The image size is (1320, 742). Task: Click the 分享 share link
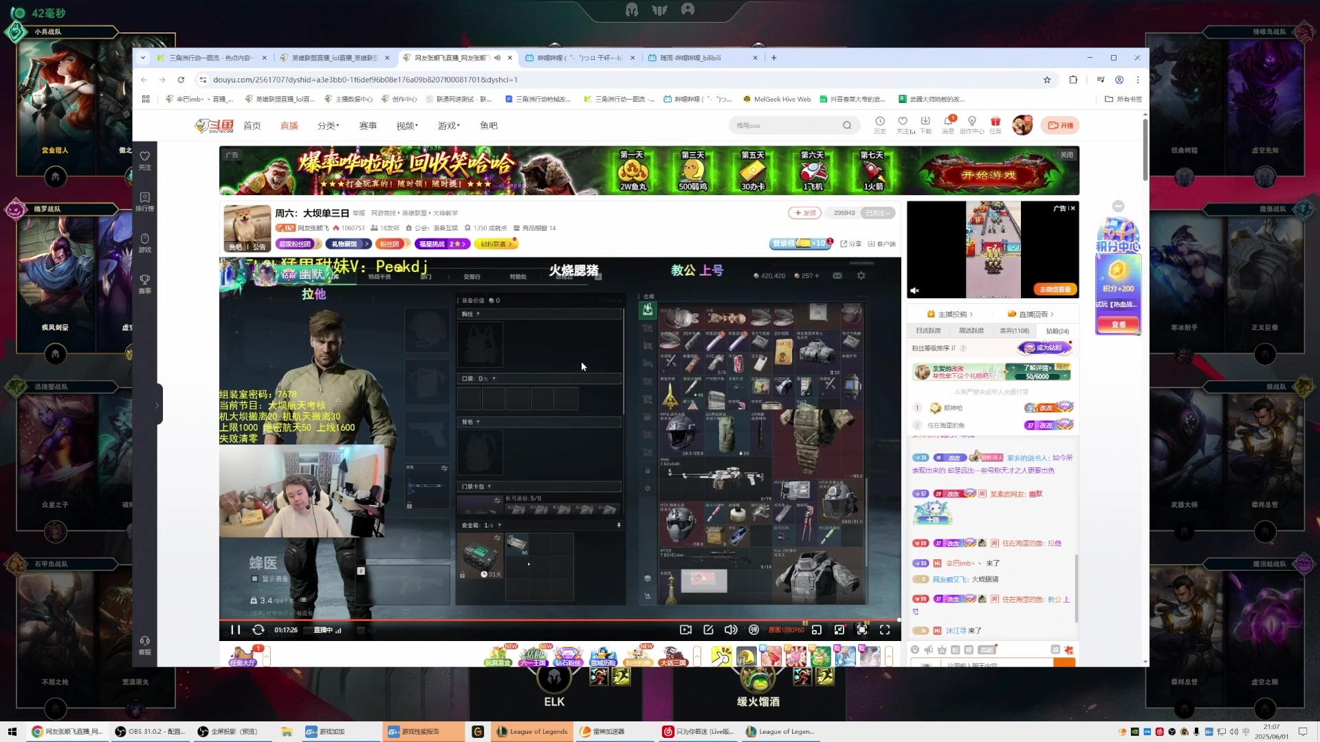click(x=851, y=244)
